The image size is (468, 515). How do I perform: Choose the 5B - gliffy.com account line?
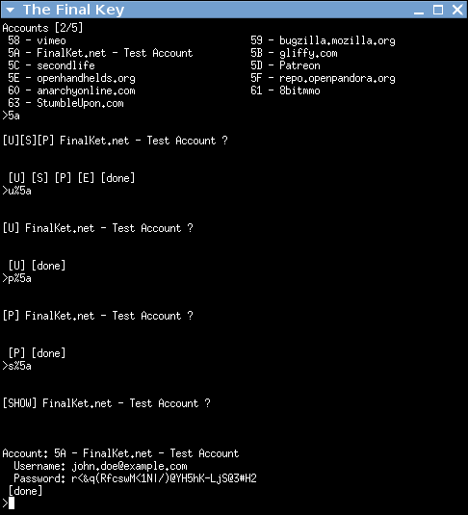pyautogui.click(x=294, y=53)
